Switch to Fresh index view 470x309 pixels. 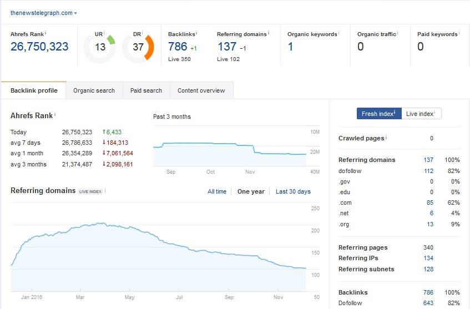378,114
